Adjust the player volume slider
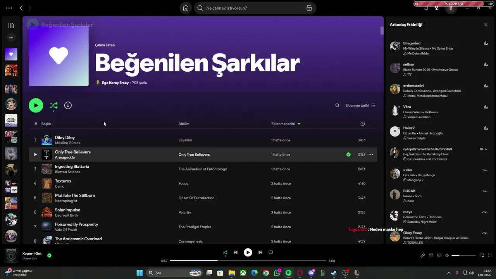Viewport: 496px width, 279px height. [x=463, y=255]
